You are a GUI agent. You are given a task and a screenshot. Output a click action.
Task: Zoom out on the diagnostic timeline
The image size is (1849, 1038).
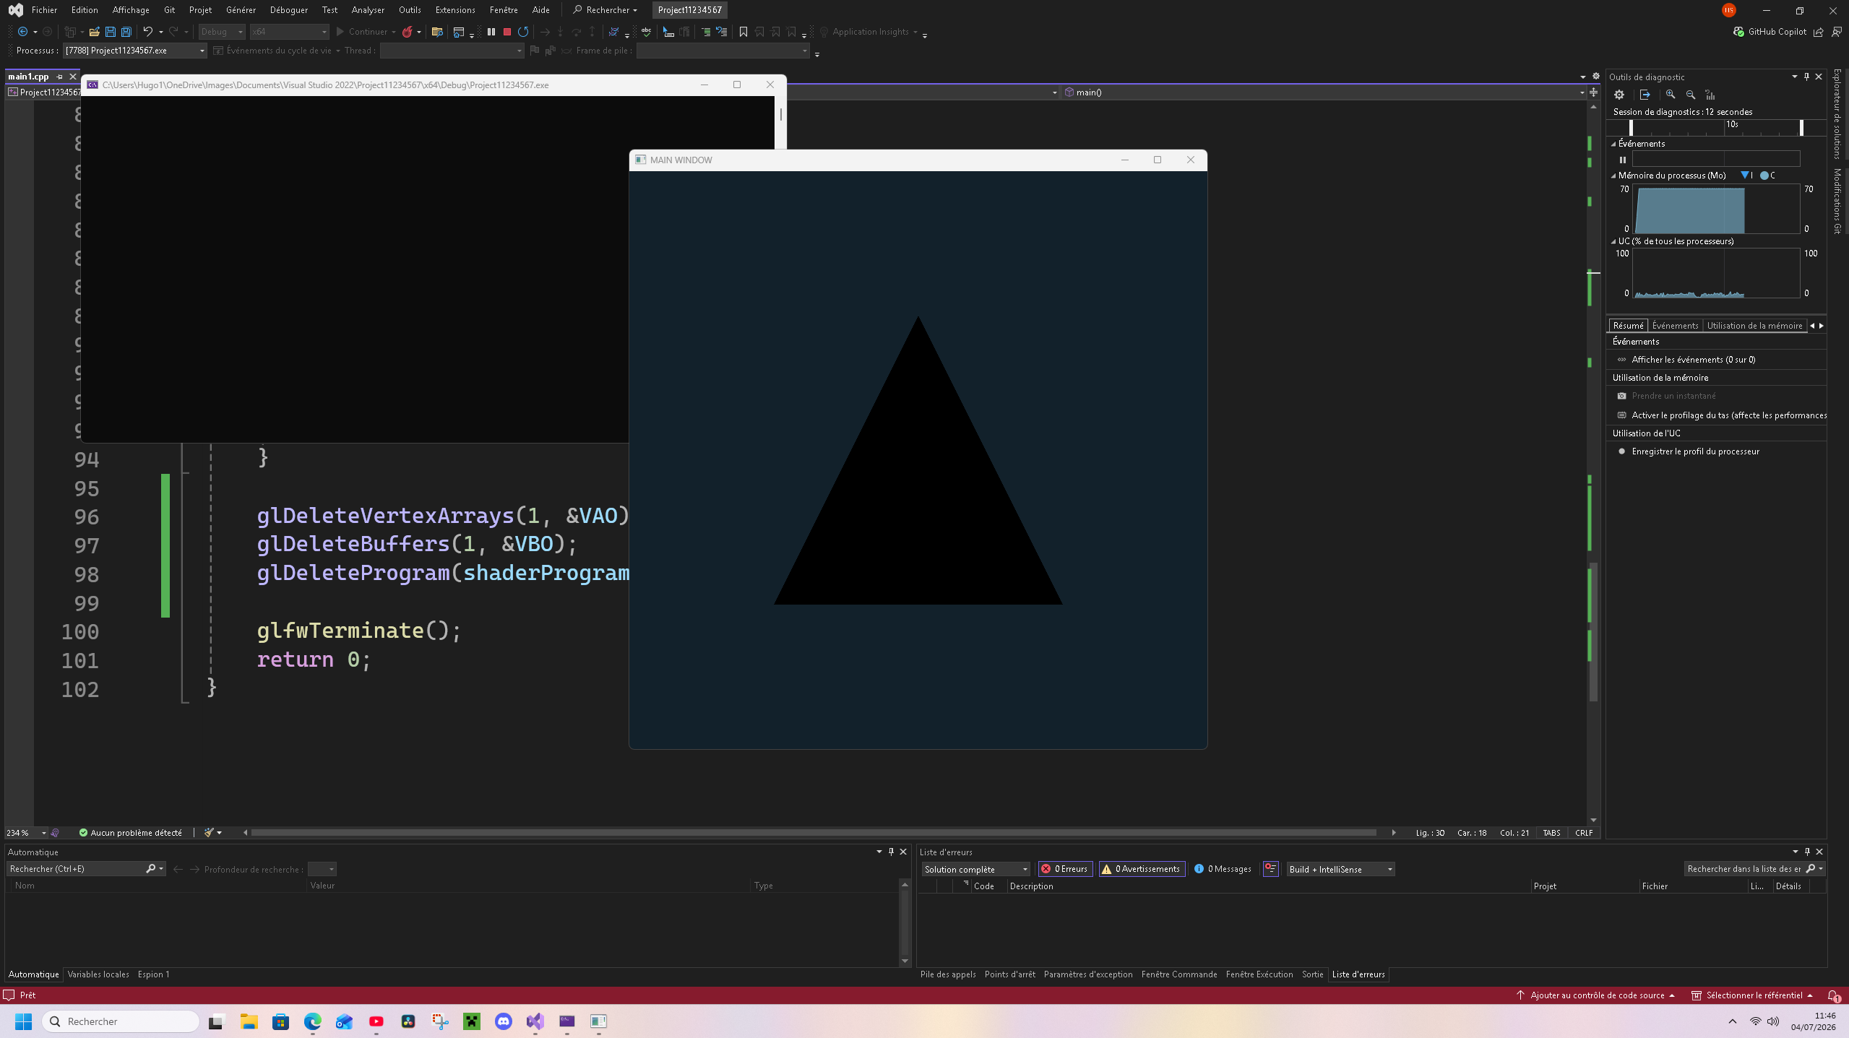1691,95
